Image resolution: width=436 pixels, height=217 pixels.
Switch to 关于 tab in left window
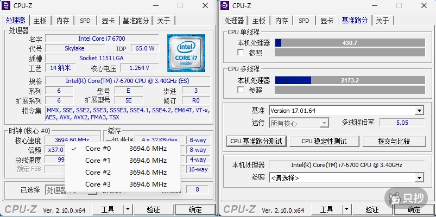point(164,21)
